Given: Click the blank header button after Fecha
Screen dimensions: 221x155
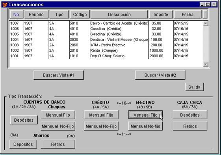Looking at the screenshot, I should [x=205, y=15].
